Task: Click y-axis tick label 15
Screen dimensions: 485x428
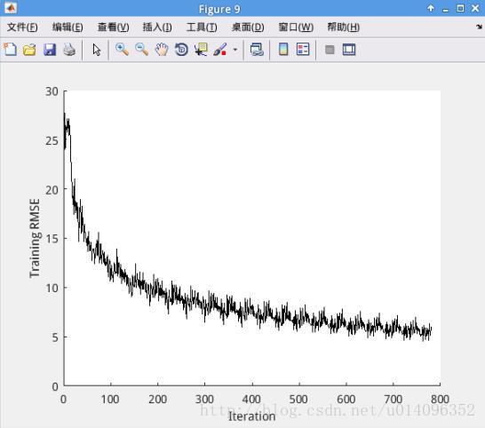Action: tap(52, 239)
